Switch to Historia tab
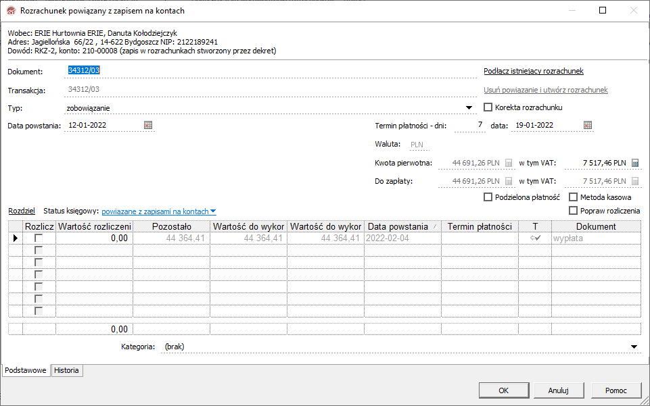Viewport: 650px width, 406px height. point(66,370)
